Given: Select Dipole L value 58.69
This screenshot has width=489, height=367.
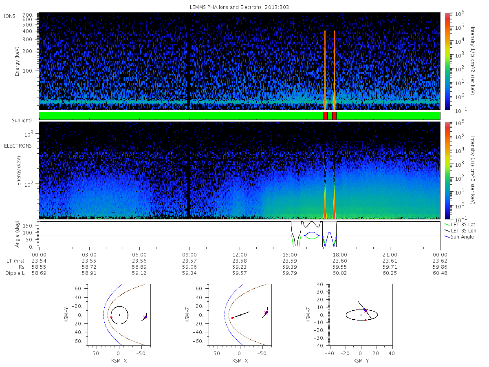Looking at the screenshot, I should point(39,273).
